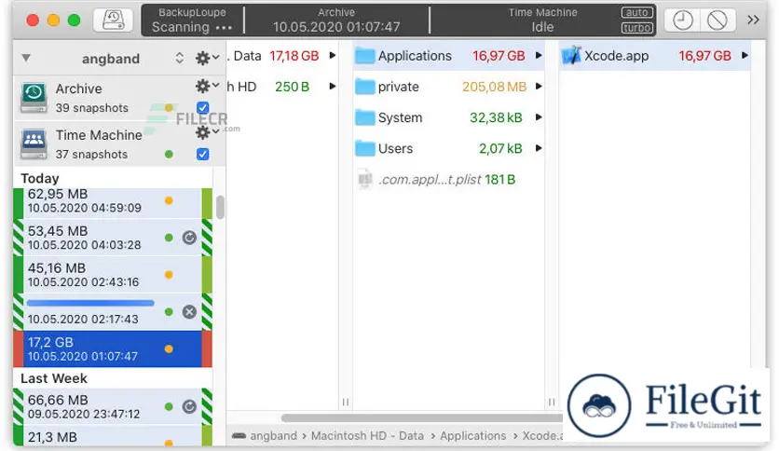This screenshot has width=779, height=451.
Task: Click the orange status dot on 04:59:09 snapshot
Action: click(169, 200)
